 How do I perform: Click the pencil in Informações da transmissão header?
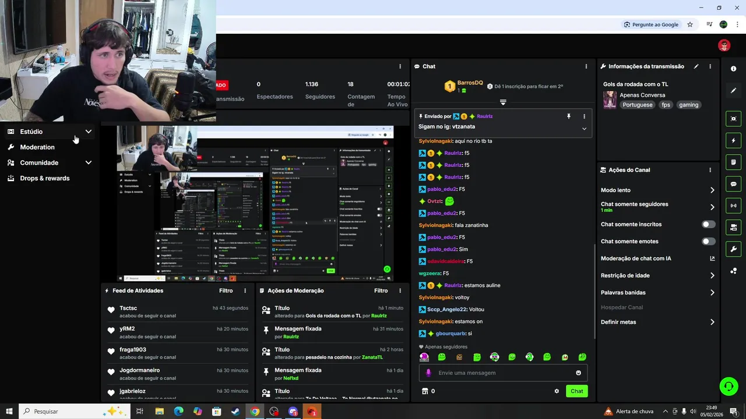point(696,66)
